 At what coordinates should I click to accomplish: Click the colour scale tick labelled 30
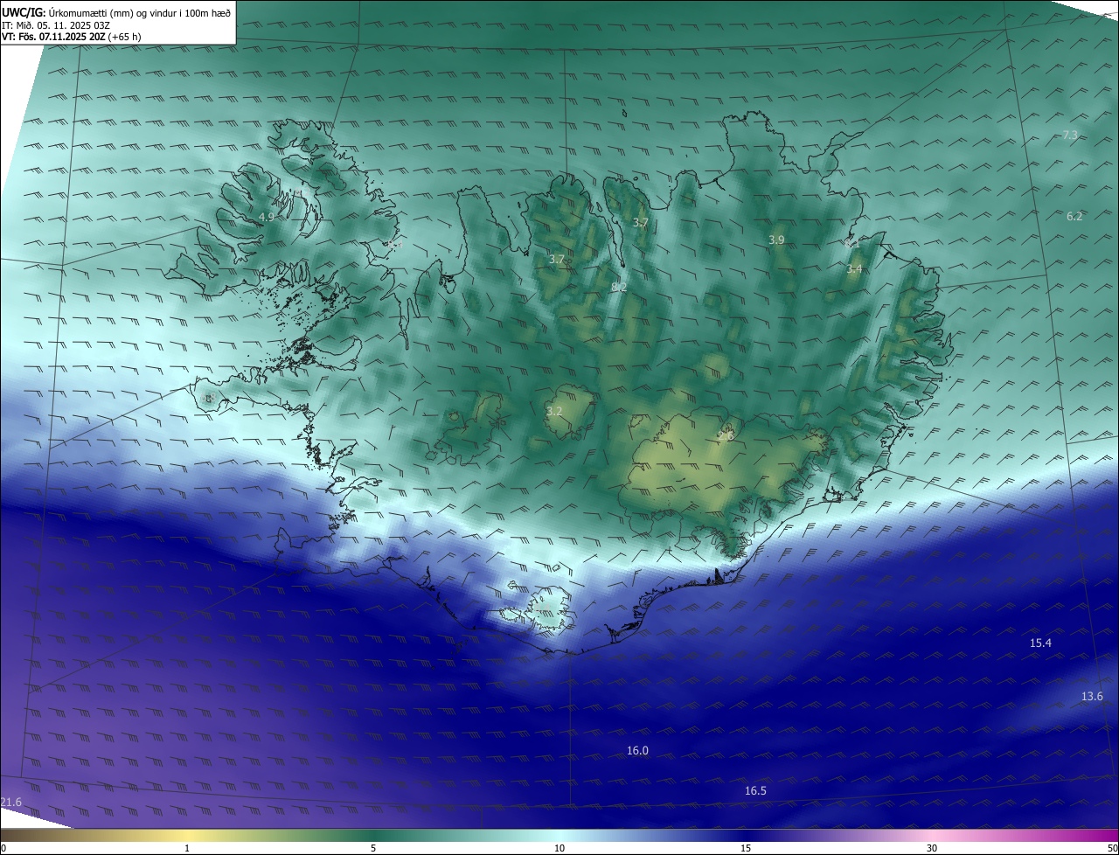coord(932,848)
